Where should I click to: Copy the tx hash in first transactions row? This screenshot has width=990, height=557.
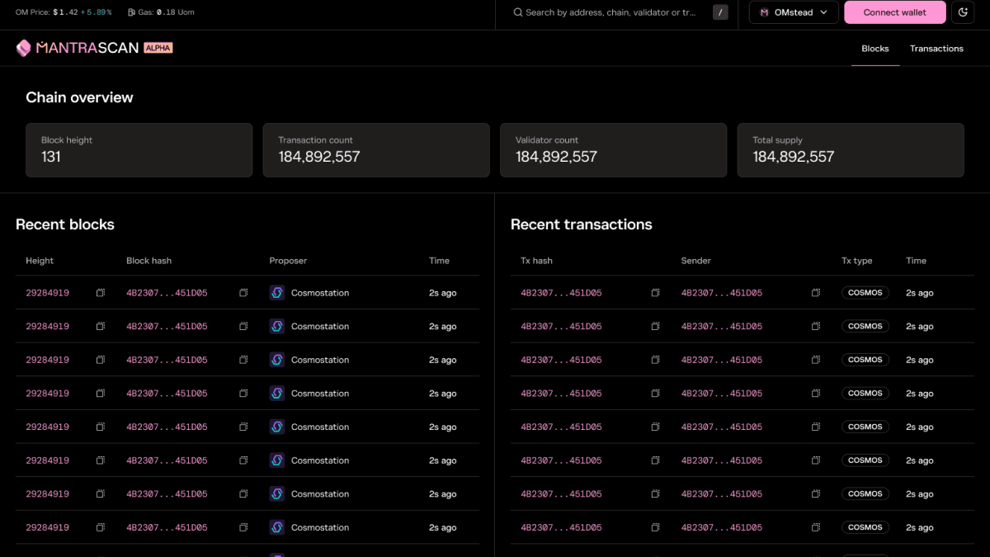pos(656,293)
